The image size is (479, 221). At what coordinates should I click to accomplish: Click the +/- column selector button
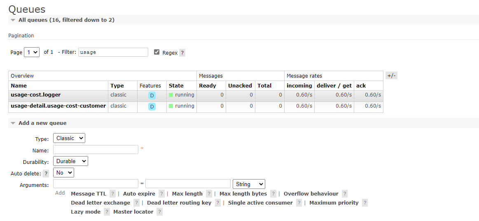pos(391,76)
